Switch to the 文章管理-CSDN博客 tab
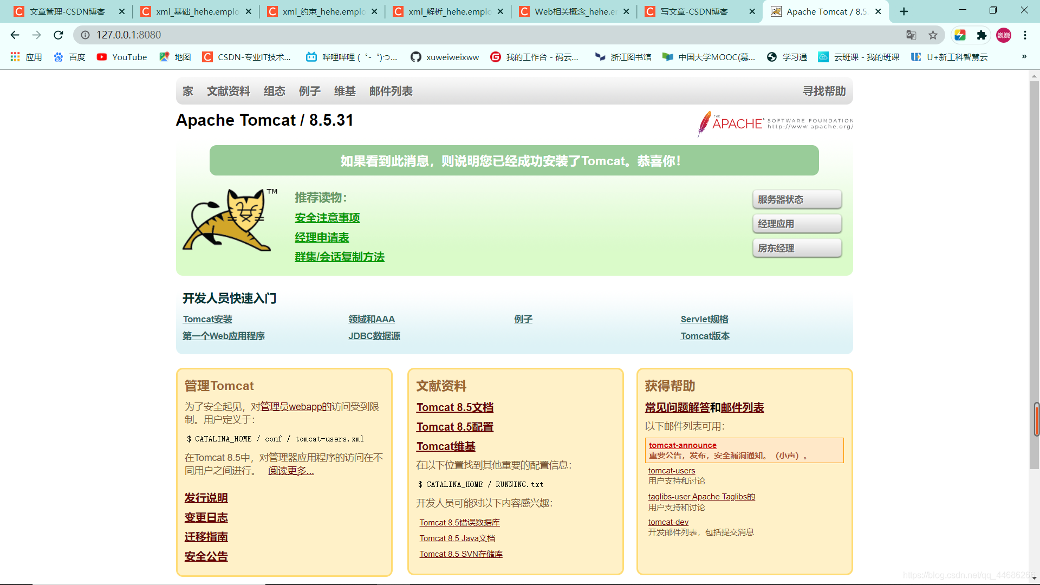 click(68, 11)
